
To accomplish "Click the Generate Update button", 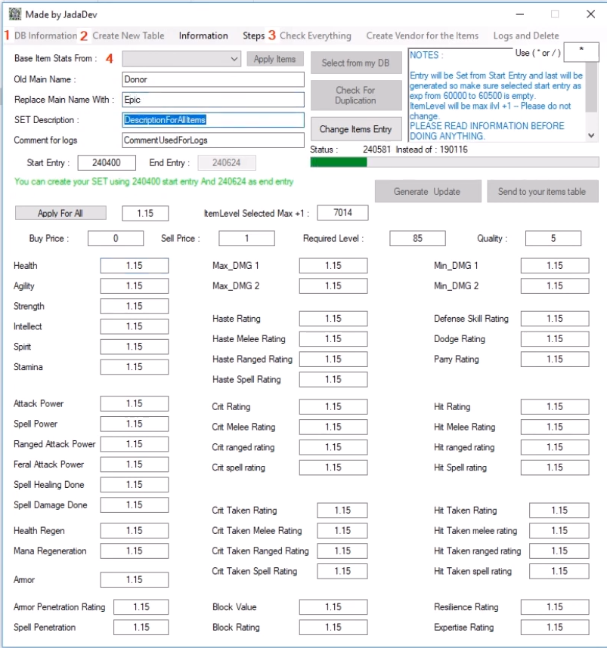I will point(428,191).
